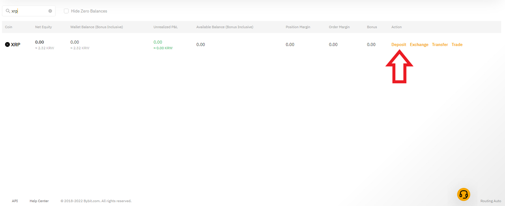
Task: Open the Routing Auto selector
Action: 491,201
